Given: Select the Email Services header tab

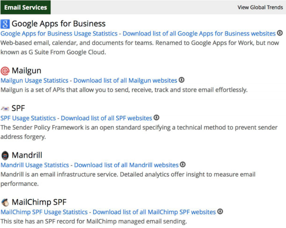Looking at the screenshot, I should [x=25, y=7].
